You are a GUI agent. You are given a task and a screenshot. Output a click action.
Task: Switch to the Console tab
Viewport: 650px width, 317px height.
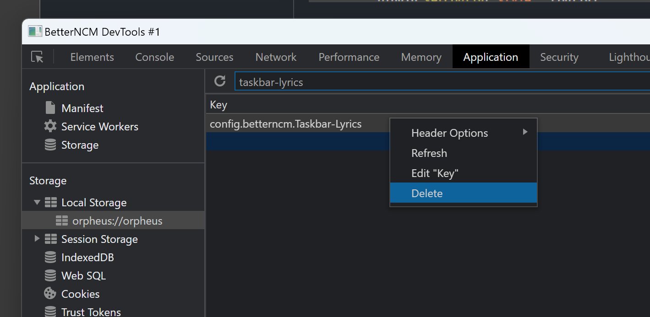(x=154, y=57)
